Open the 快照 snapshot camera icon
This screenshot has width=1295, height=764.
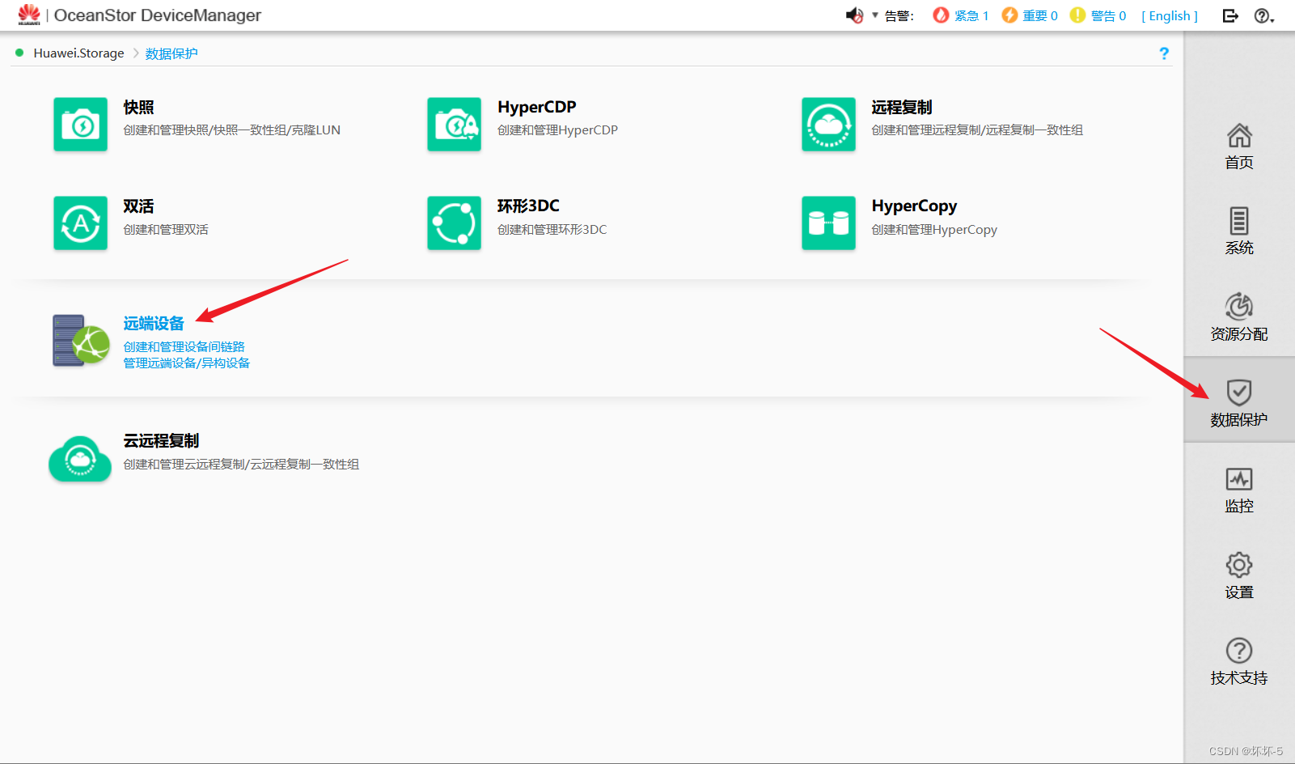[80, 125]
